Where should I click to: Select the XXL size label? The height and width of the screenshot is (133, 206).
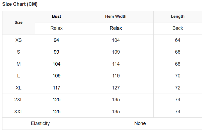(19, 112)
